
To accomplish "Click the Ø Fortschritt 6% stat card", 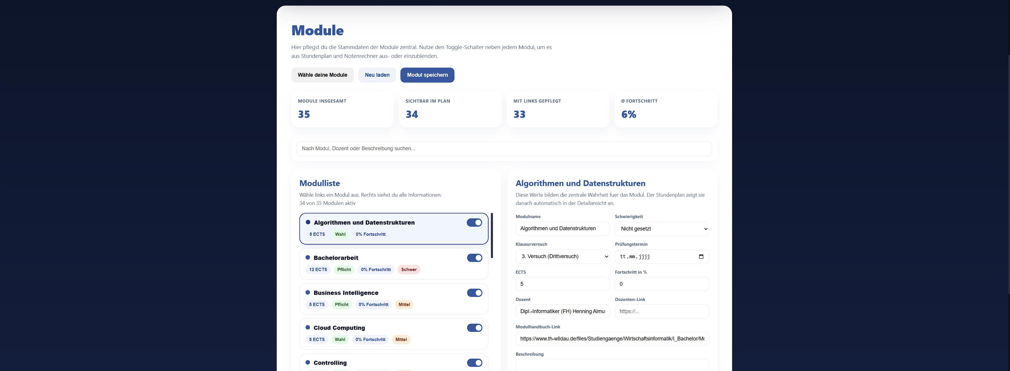I will click(666, 109).
